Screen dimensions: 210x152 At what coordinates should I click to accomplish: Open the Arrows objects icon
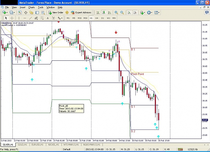pyautogui.click(x=59, y=18)
